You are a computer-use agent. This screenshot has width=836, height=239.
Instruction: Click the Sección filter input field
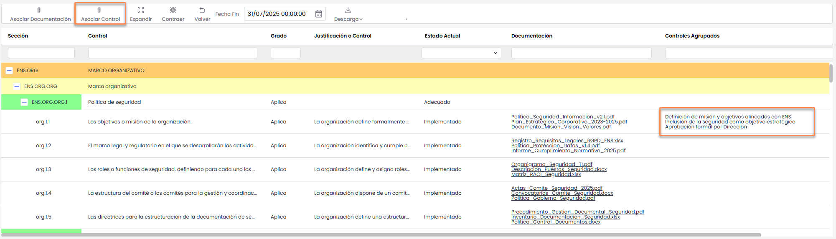(41, 53)
